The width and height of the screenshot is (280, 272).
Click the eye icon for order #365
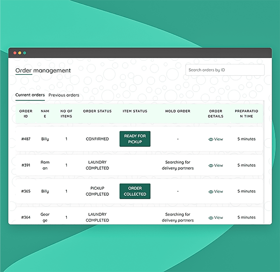point(211,192)
